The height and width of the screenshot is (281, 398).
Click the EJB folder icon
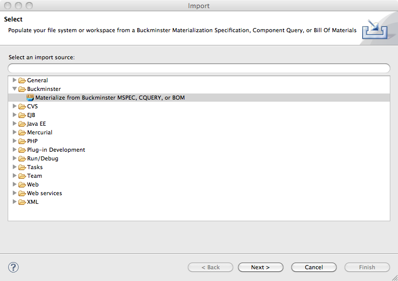click(x=22, y=115)
